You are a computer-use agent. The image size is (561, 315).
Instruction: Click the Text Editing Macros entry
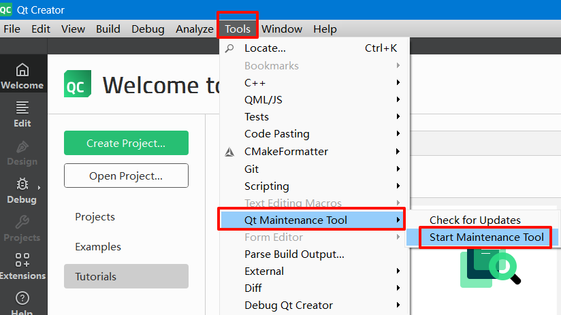(315, 203)
